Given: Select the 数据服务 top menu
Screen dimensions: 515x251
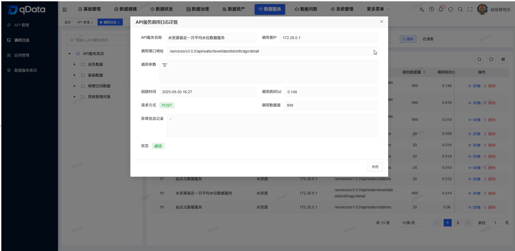Looking at the screenshot, I should (x=270, y=9).
